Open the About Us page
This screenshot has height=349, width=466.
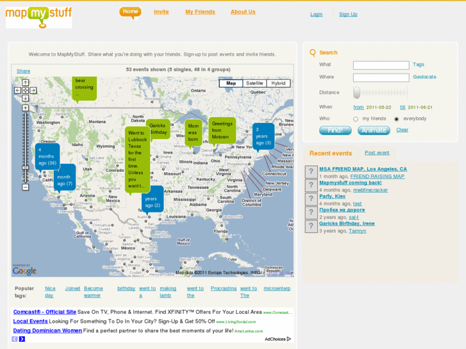243,12
